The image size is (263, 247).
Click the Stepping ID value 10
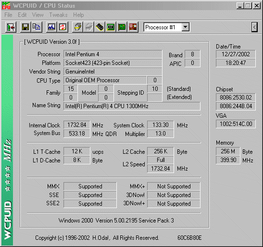pos(155,89)
